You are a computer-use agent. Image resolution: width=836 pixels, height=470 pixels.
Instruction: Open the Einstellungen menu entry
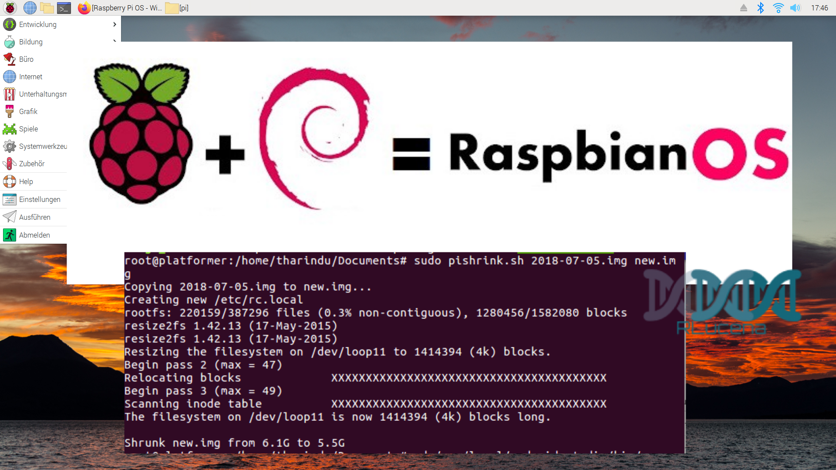[x=34, y=199]
